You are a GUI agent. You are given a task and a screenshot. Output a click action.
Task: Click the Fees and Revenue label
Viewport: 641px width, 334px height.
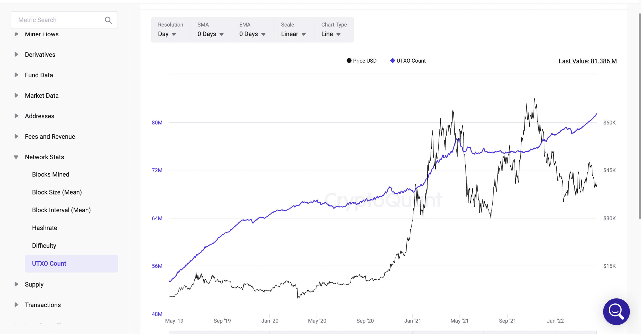pos(50,137)
